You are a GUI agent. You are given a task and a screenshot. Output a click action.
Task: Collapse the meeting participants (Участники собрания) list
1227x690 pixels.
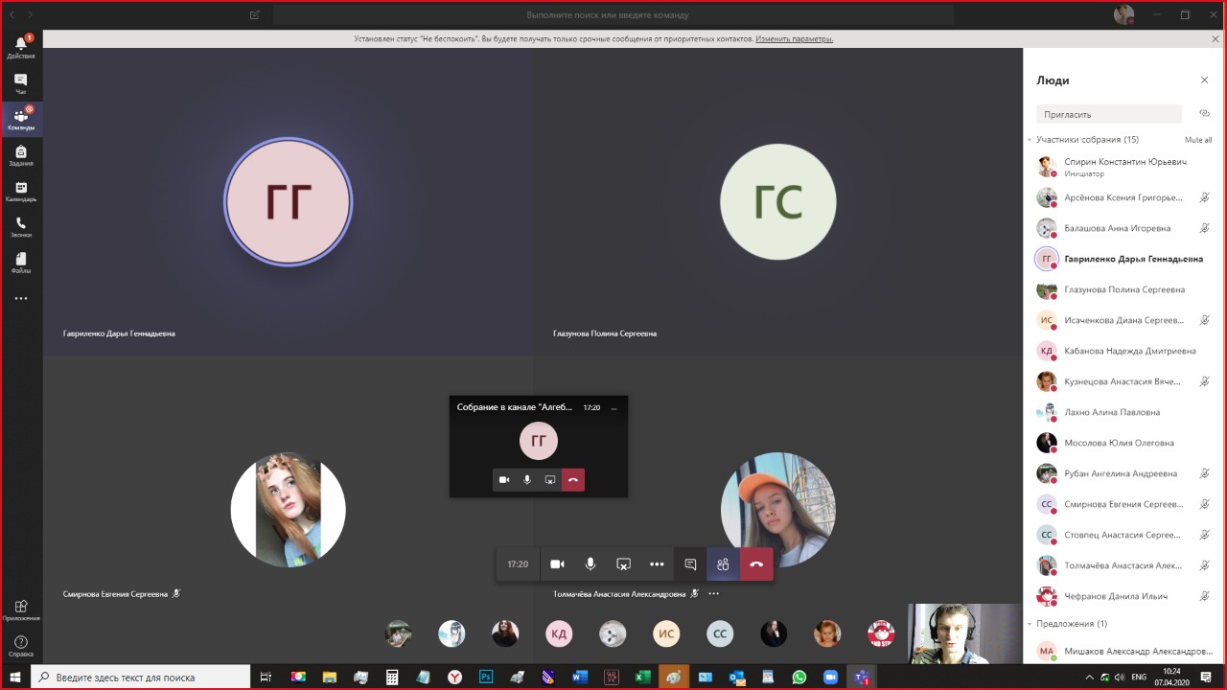[x=1030, y=140]
